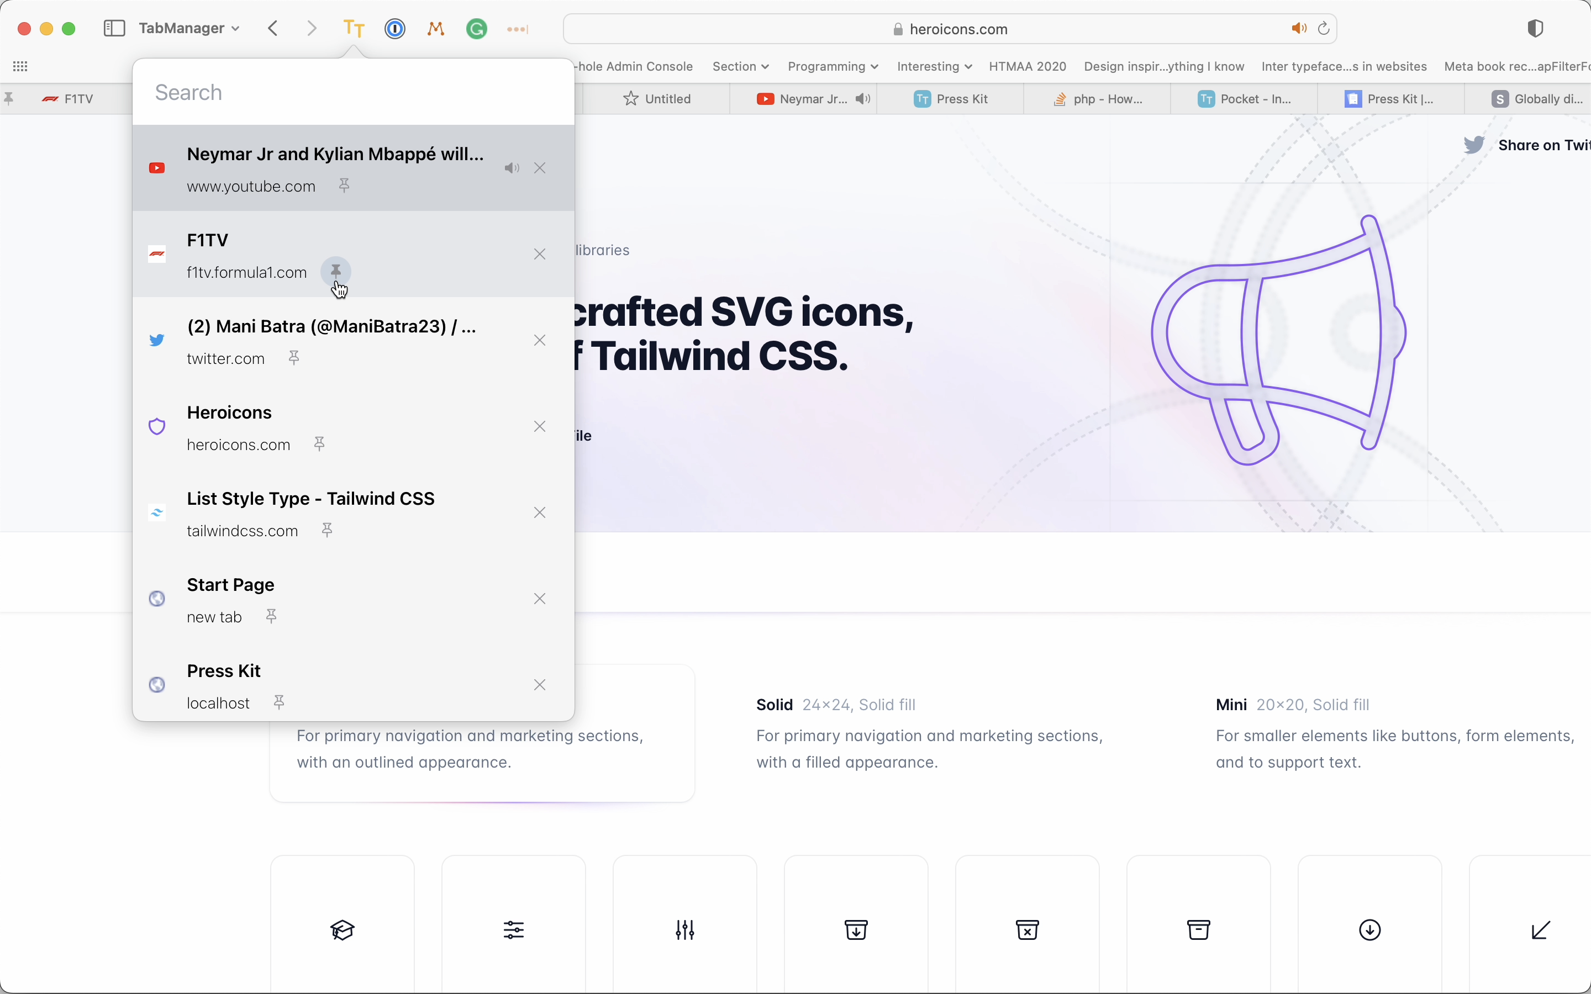Image resolution: width=1591 pixels, height=994 pixels.
Task: Select the Solid 24×24 icon style
Action: coord(930,733)
